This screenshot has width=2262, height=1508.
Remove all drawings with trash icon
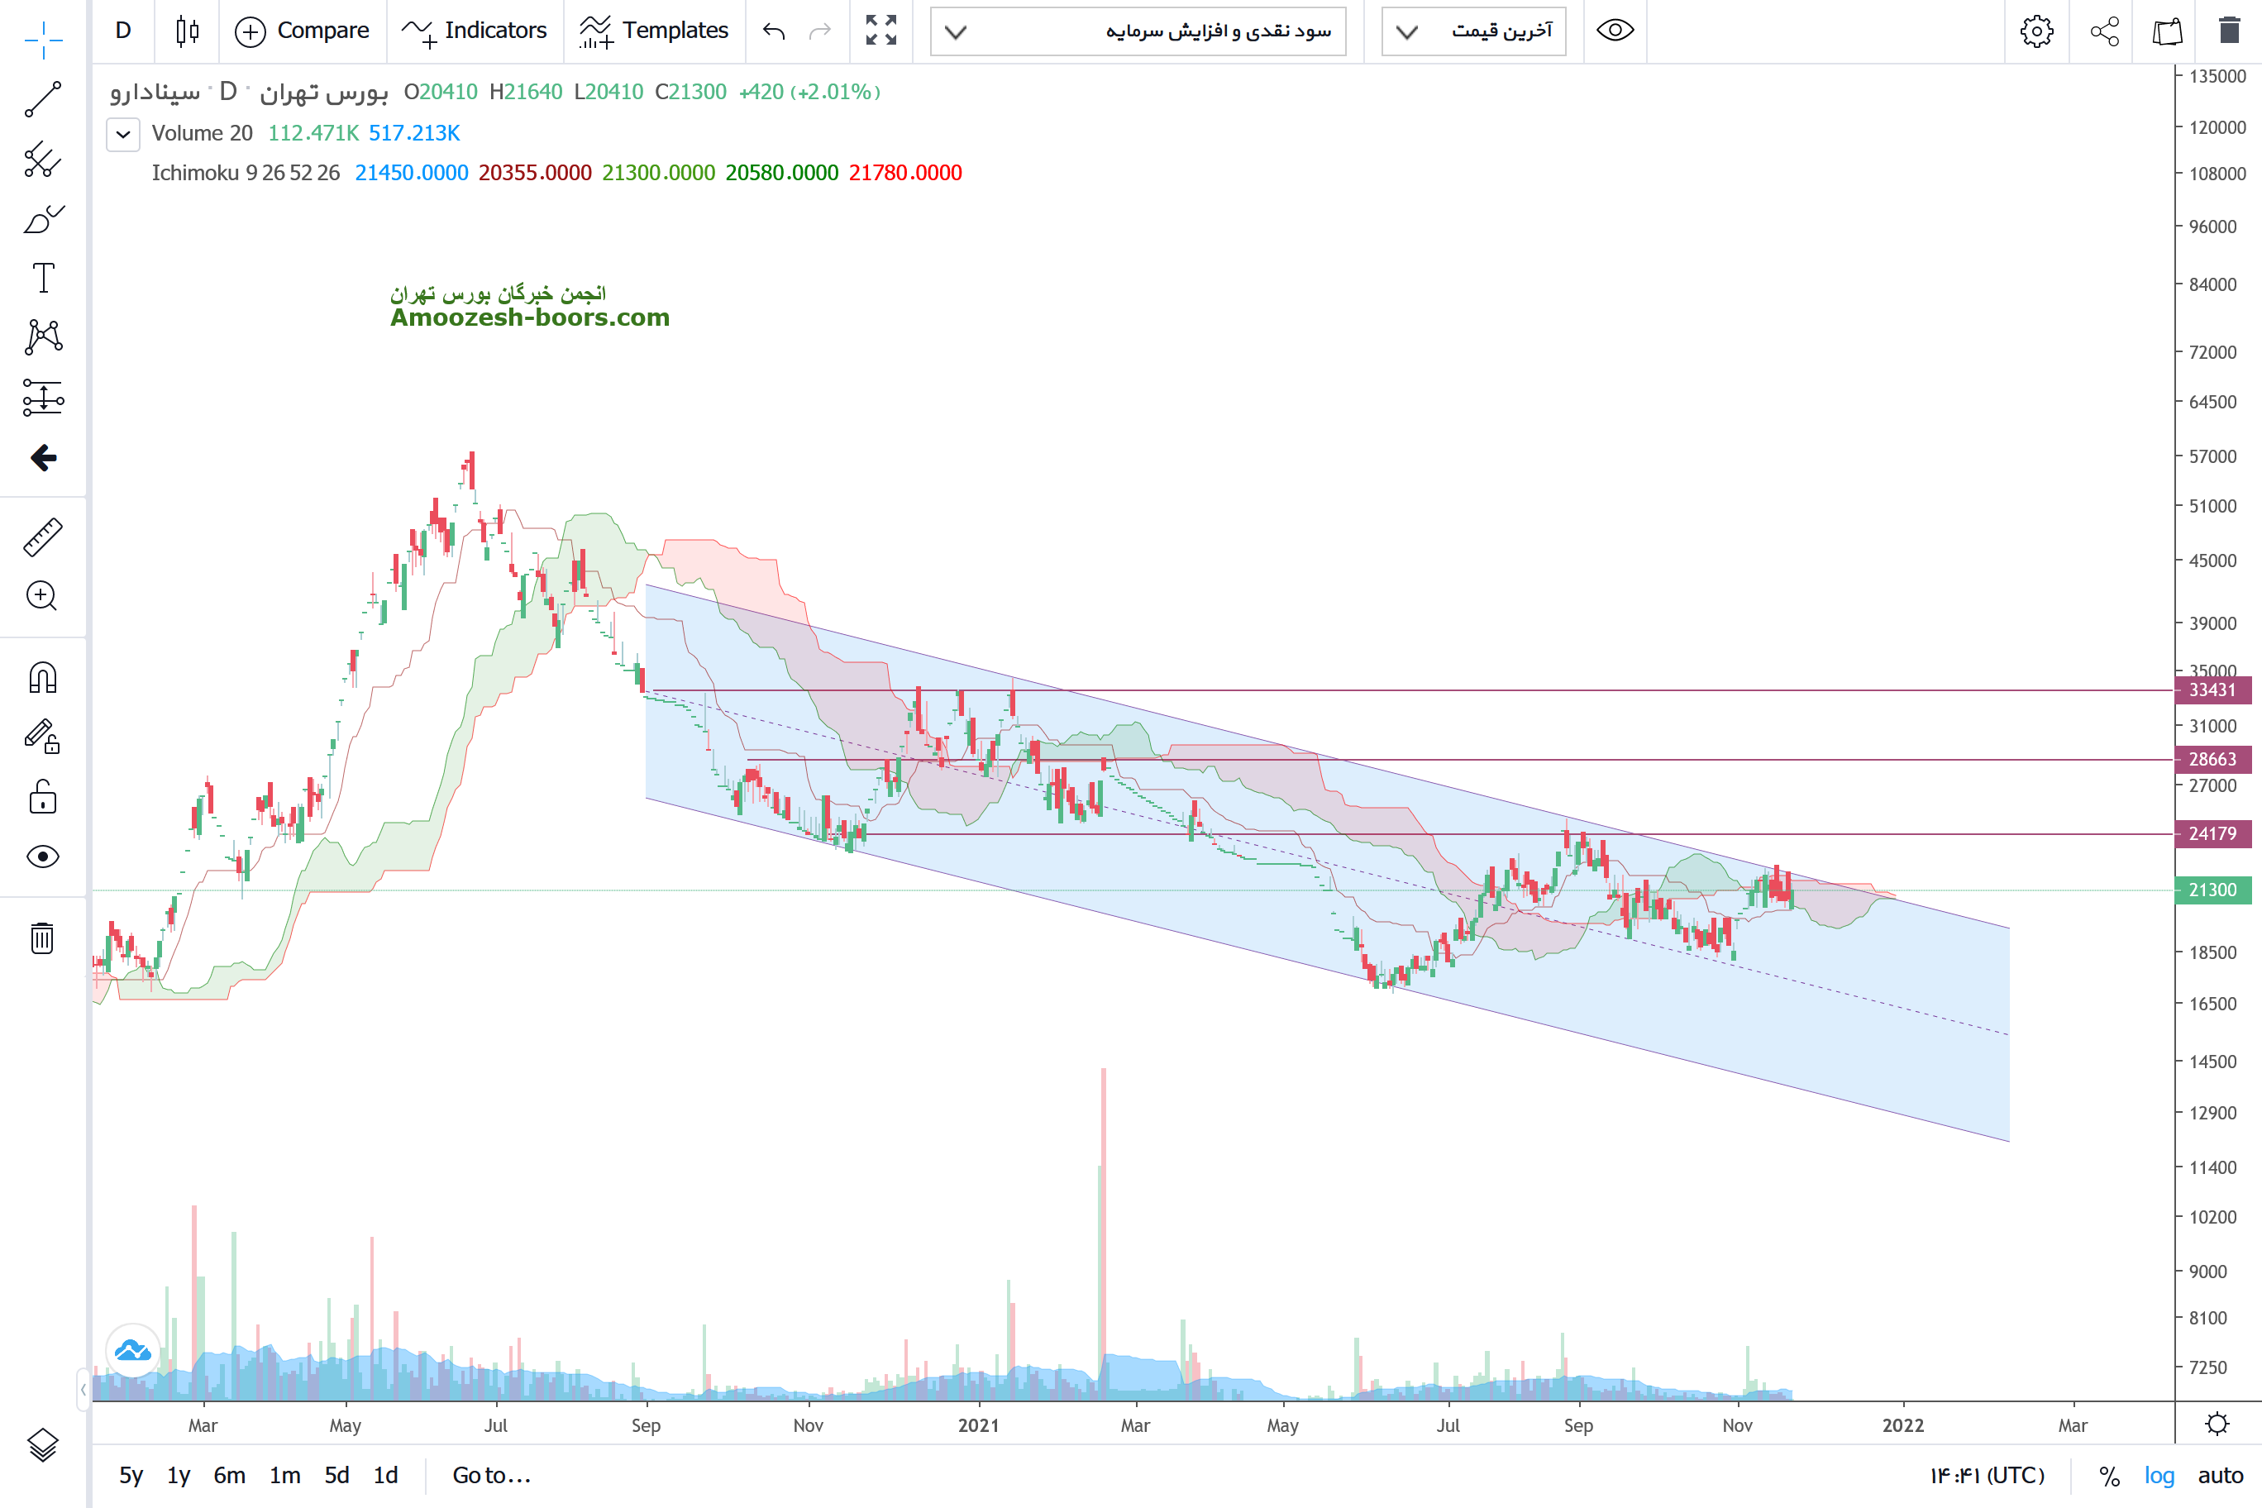pyautogui.click(x=43, y=938)
